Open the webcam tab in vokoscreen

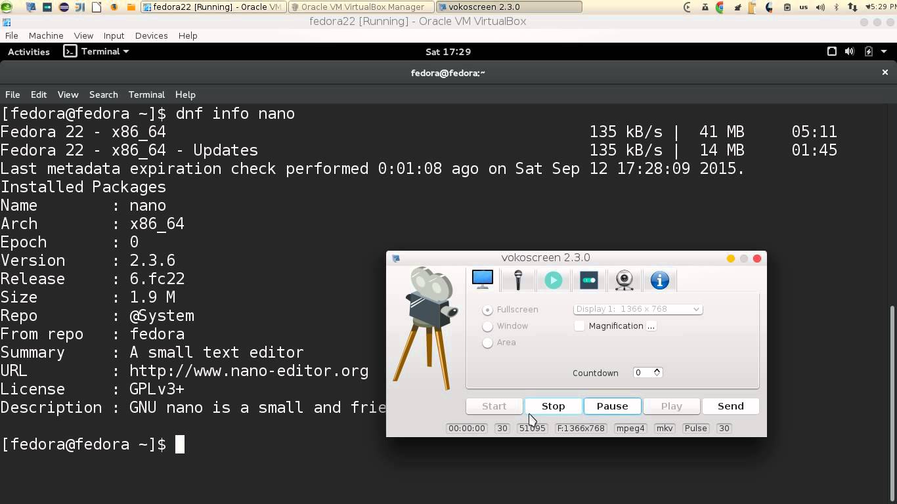pyautogui.click(x=624, y=280)
